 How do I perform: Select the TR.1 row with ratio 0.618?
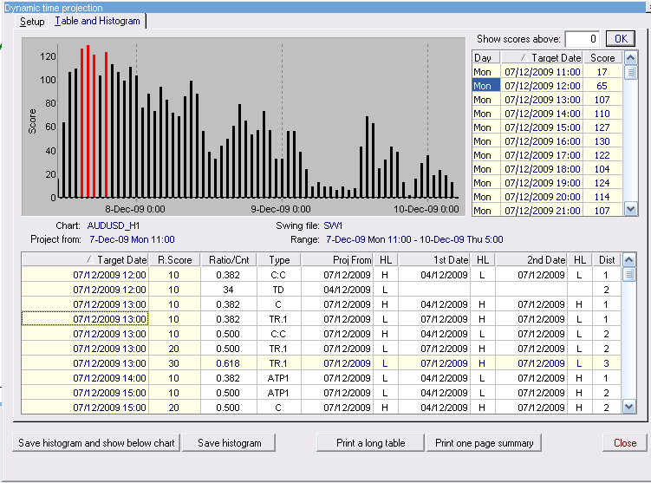coord(278,363)
